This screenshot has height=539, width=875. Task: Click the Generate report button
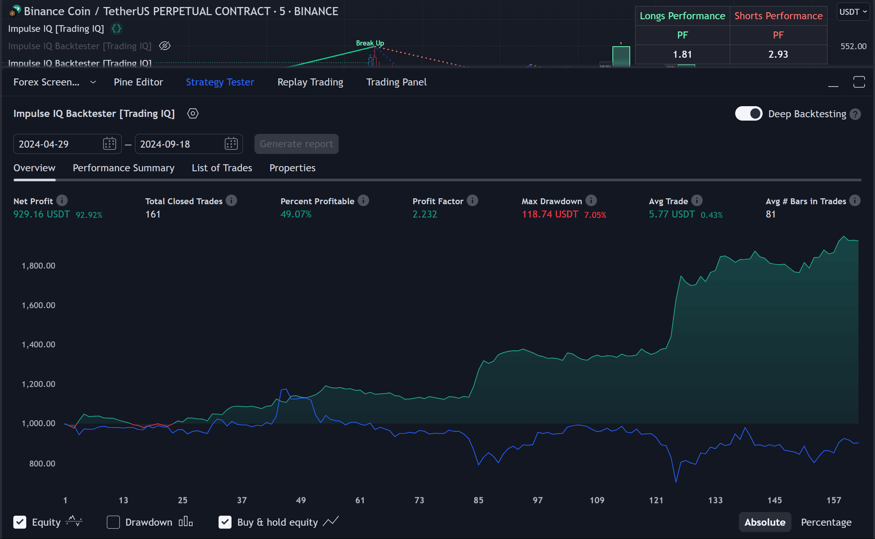point(296,144)
